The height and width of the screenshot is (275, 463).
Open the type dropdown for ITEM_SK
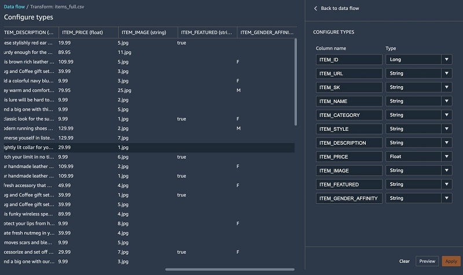pos(418,87)
